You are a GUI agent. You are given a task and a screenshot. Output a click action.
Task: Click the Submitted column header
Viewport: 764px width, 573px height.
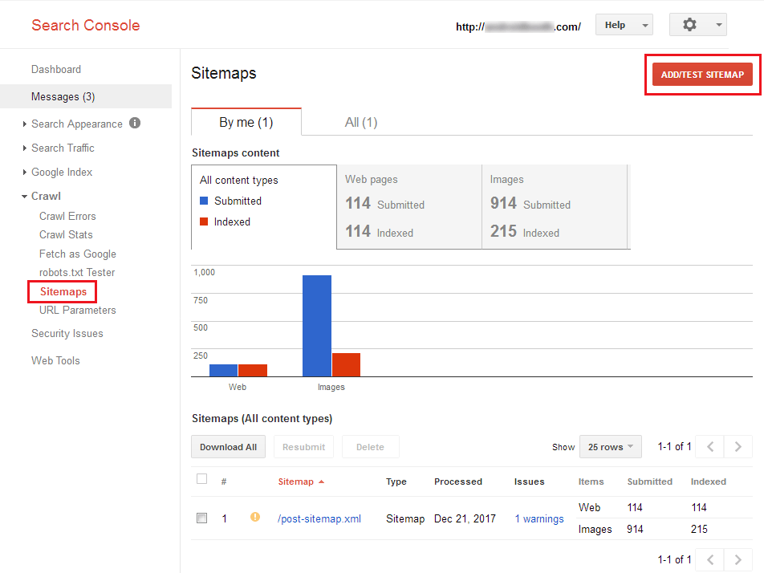click(x=649, y=482)
